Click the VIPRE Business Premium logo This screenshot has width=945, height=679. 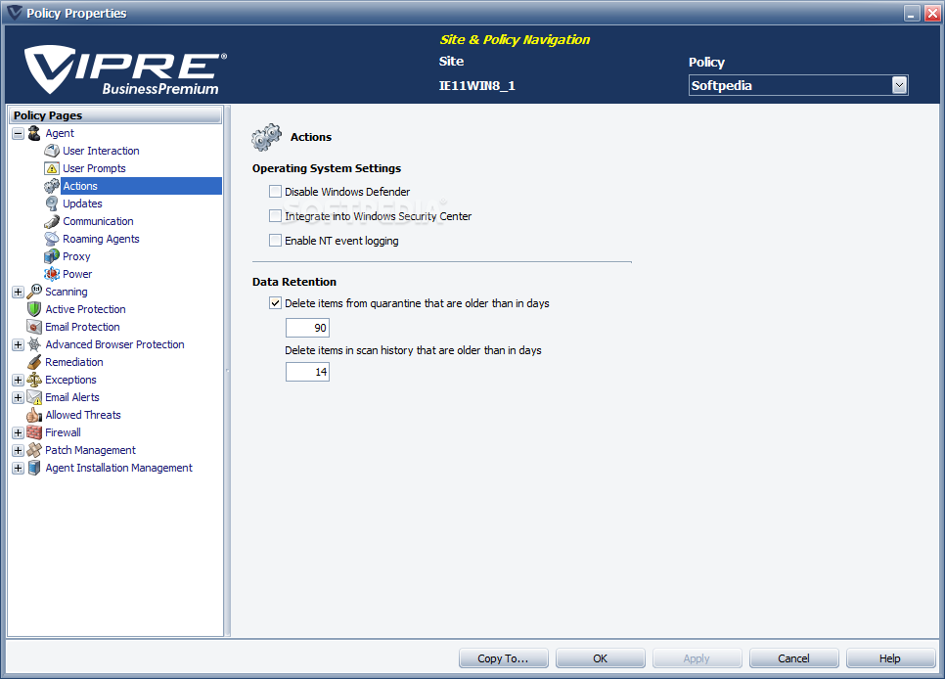click(125, 69)
